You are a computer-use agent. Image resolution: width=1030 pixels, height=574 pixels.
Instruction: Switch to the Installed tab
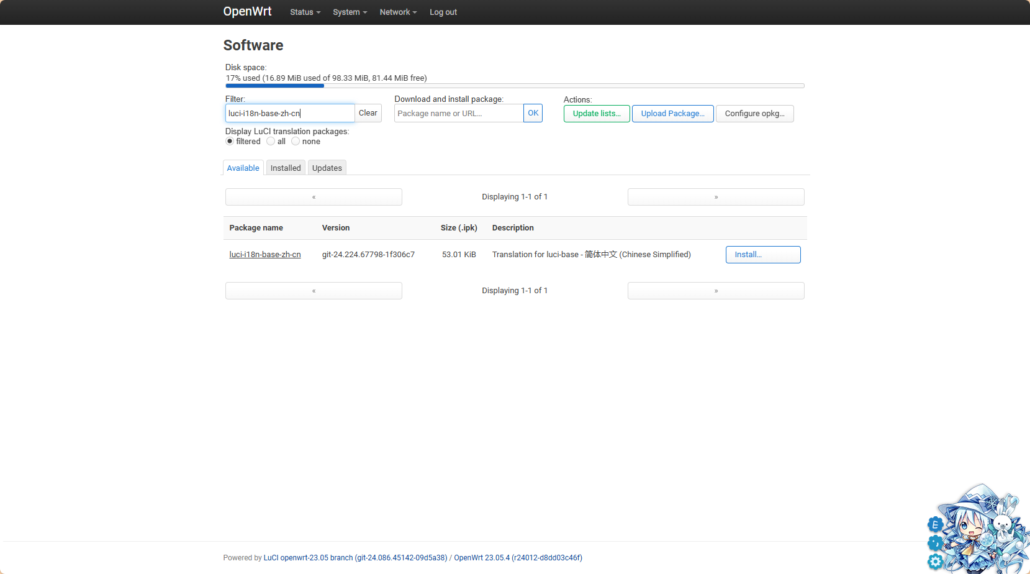pos(286,168)
